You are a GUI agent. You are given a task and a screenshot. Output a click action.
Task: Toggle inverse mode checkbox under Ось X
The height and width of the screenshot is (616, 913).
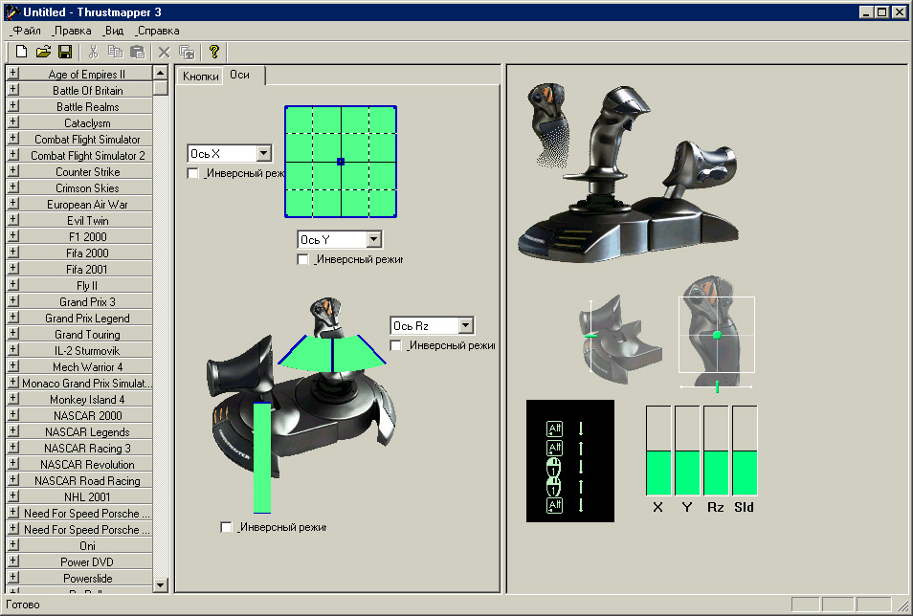(x=193, y=173)
